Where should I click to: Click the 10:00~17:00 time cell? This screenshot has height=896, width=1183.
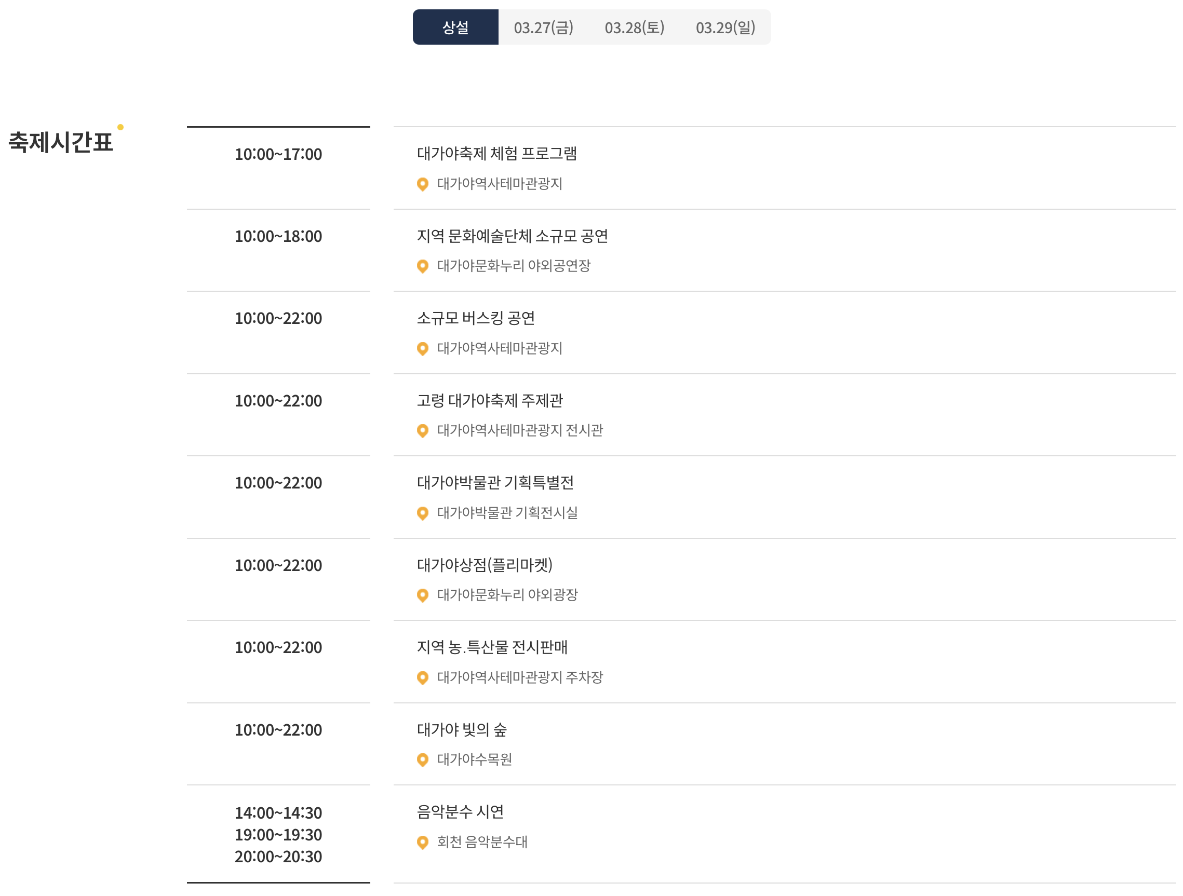tap(278, 155)
